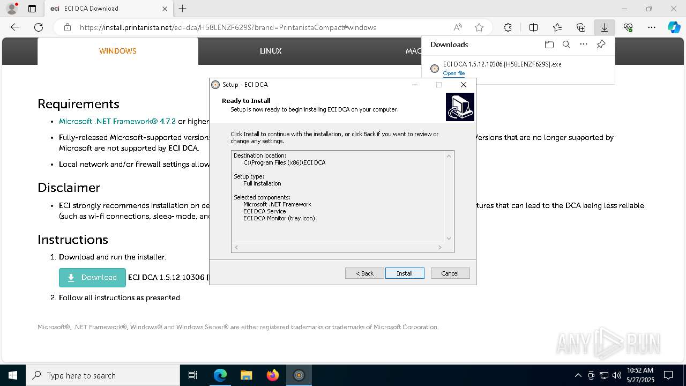The height and width of the screenshot is (386, 686).
Task: Open the tab actions menu icon
Action: point(32,9)
